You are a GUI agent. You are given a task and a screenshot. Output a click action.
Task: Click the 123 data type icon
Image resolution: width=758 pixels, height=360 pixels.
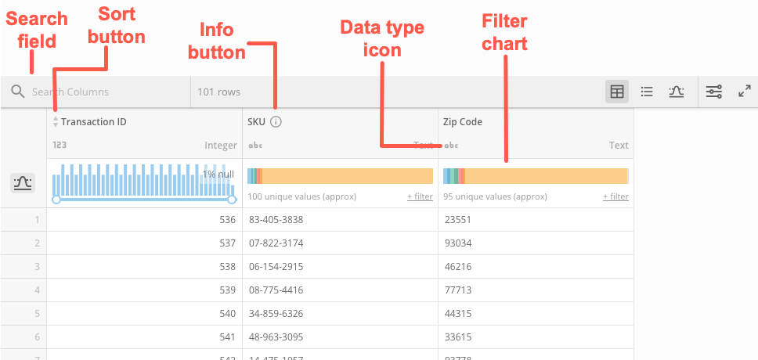60,145
